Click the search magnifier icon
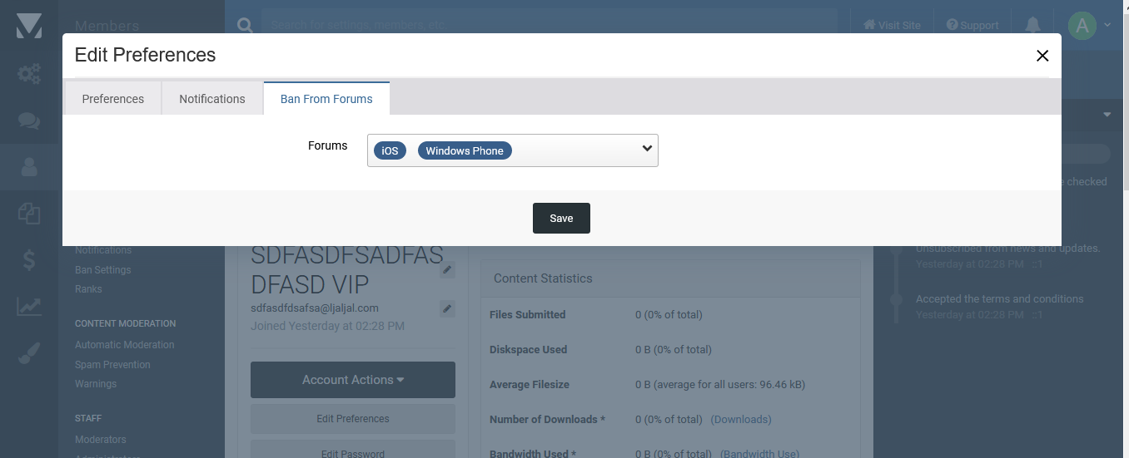 tap(245, 26)
